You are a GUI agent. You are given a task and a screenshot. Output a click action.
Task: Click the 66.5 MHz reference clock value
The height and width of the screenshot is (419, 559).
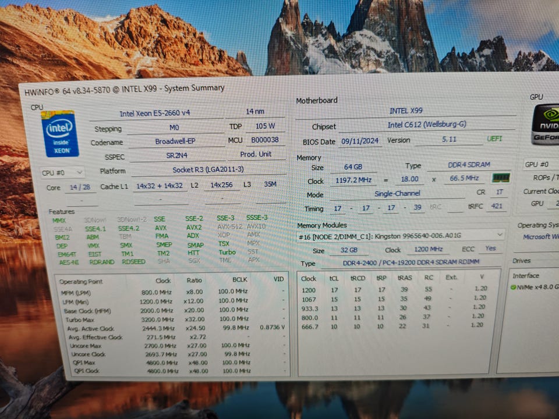464,178
